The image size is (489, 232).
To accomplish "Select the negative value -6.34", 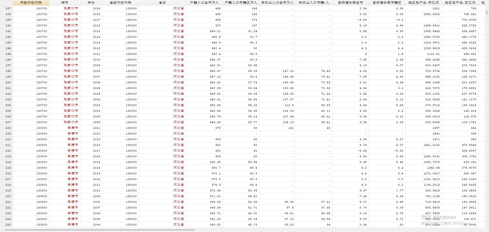I will (350, 151).
